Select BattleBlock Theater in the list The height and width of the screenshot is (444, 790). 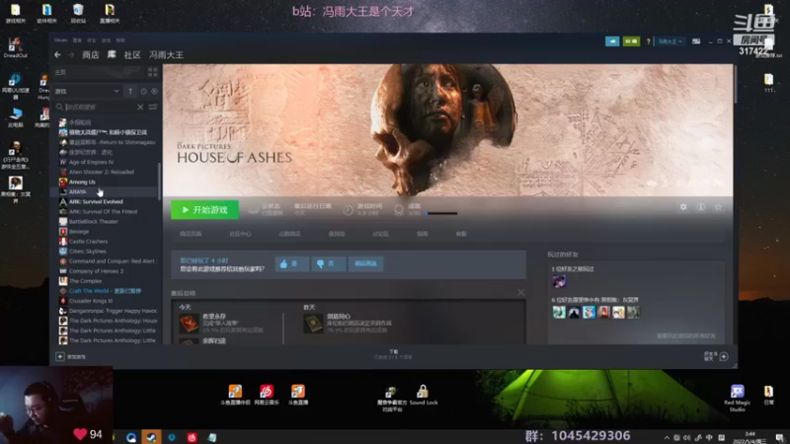point(93,221)
